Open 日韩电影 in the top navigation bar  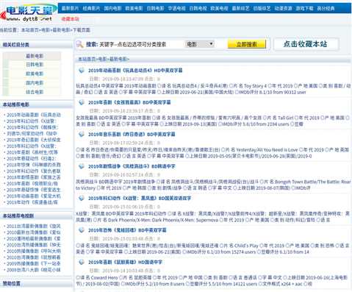coord(155,8)
